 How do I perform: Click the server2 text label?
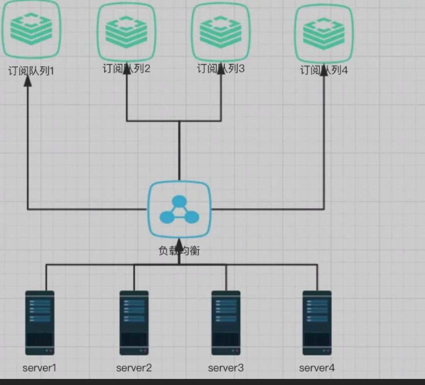pyautogui.click(x=134, y=368)
